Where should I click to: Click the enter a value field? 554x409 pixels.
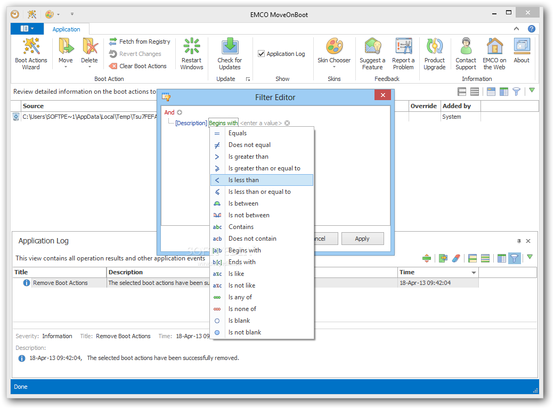pyautogui.click(x=261, y=123)
